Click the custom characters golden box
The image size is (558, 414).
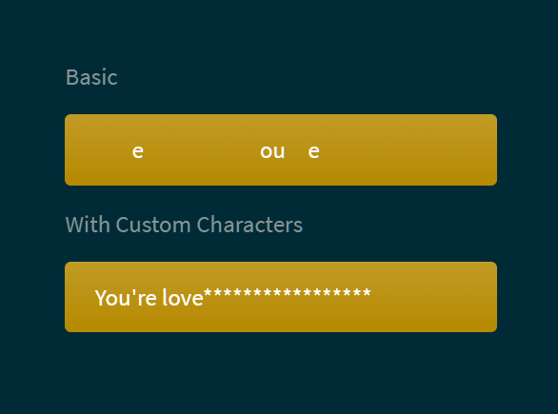point(281,297)
